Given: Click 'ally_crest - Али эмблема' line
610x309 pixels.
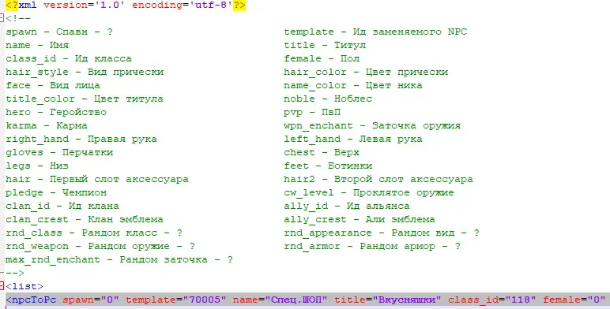Looking at the screenshot, I should point(359,220).
